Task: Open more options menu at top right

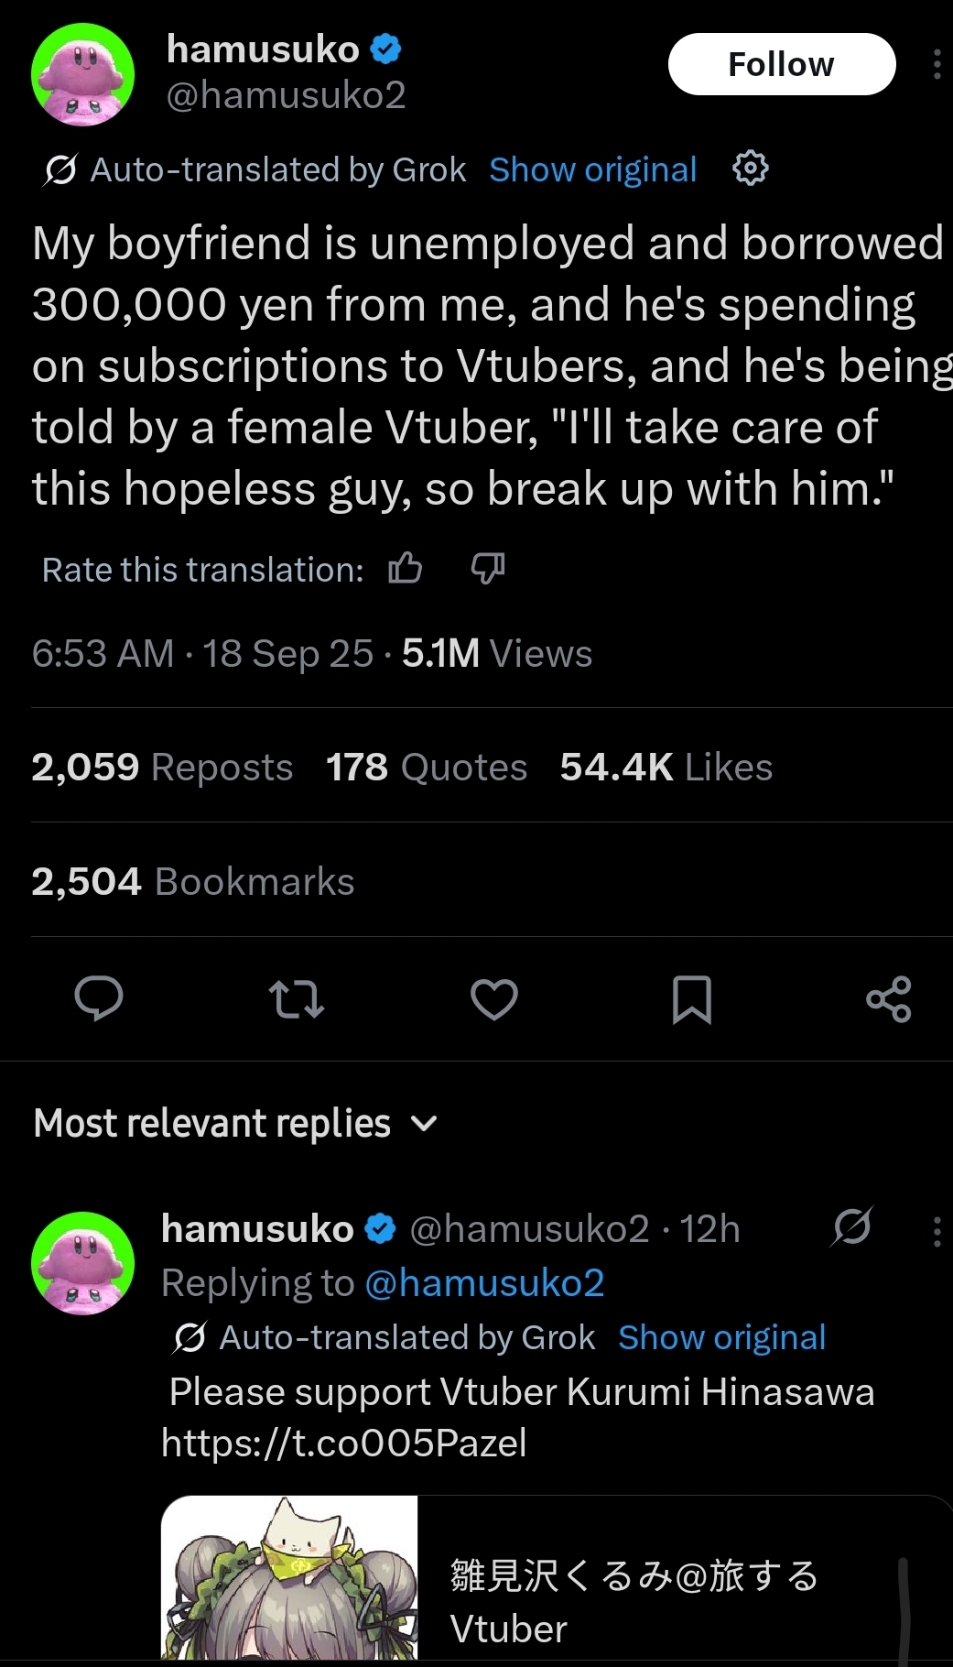Action: tap(936, 64)
